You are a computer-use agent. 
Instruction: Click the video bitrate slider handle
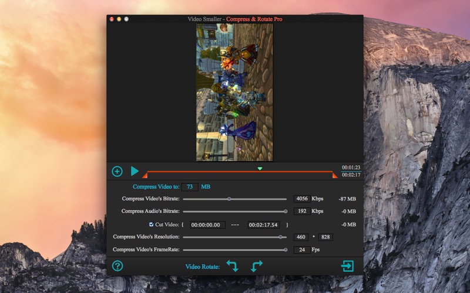pos(229,199)
